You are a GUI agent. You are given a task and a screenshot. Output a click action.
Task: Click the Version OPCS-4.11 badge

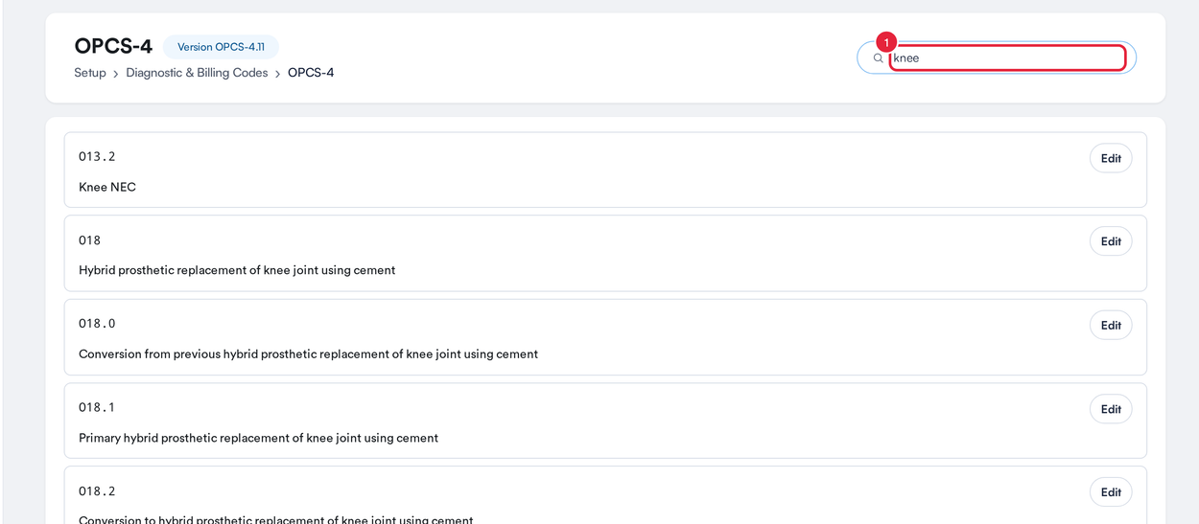[221, 47]
